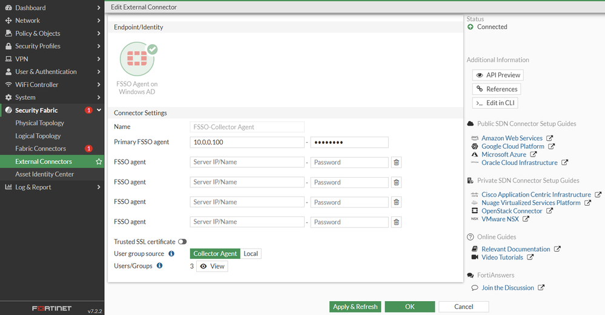
Task: Click the Cancel button
Action: click(x=463, y=307)
